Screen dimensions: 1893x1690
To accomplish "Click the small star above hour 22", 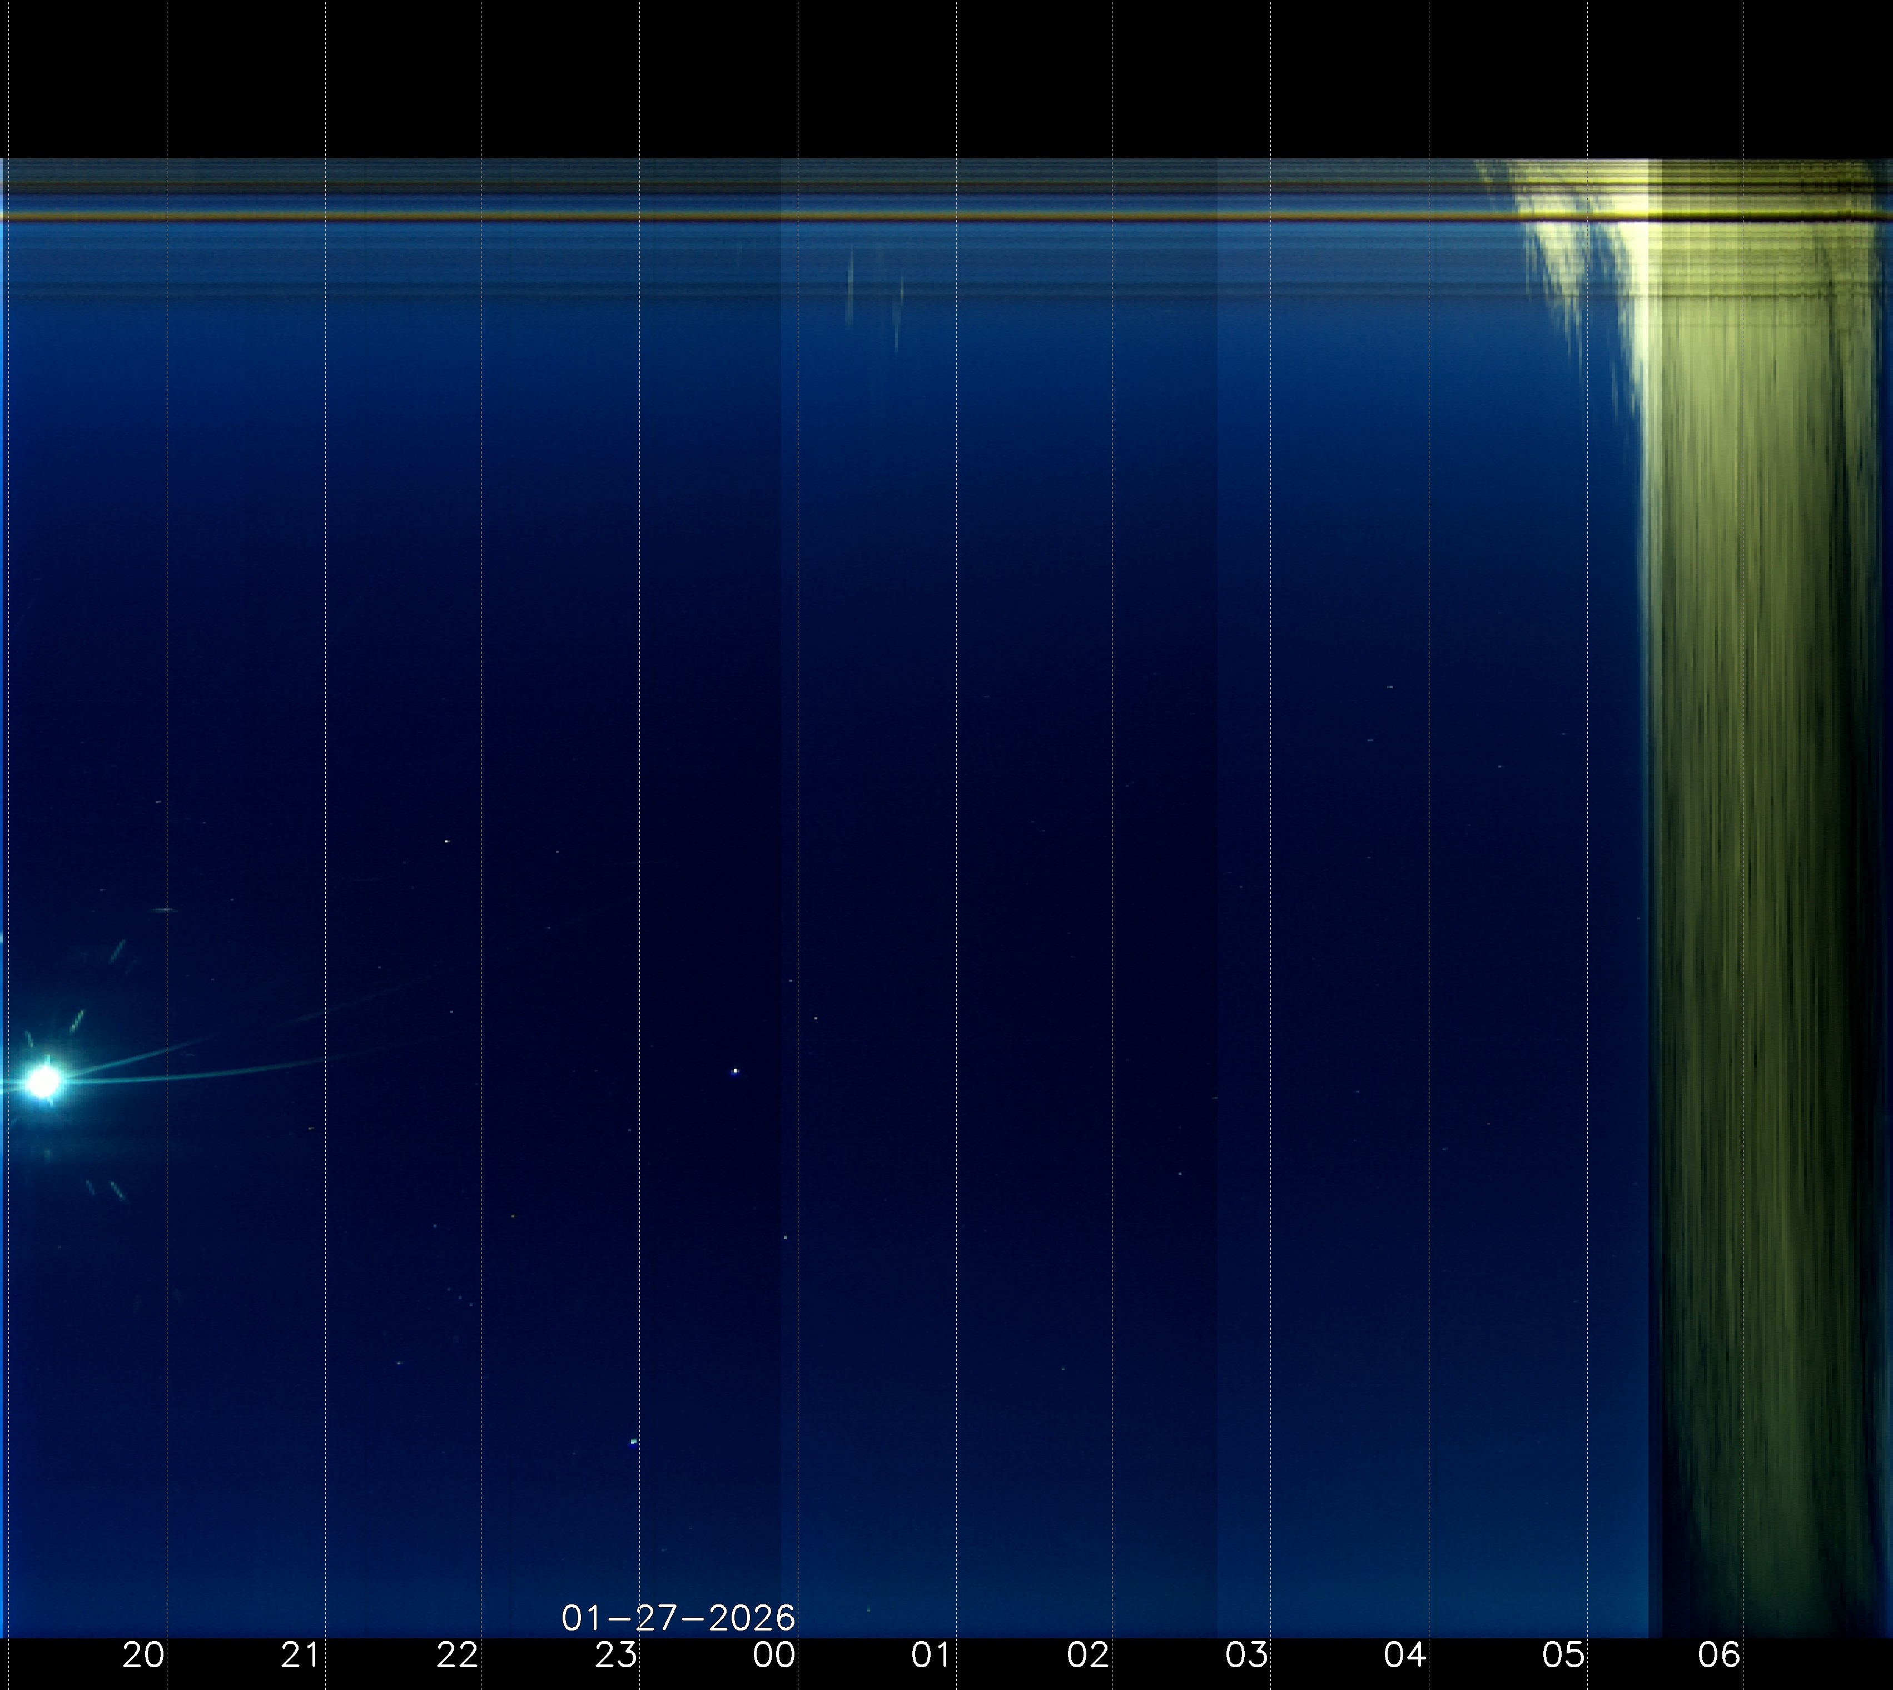I will pos(446,841).
